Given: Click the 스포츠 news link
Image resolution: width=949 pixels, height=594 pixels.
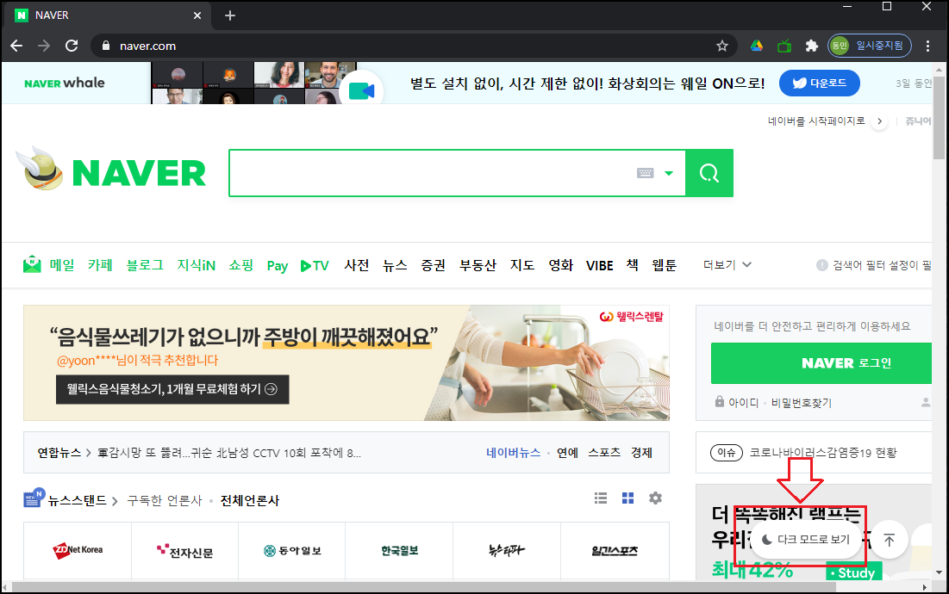Looking at the screenshot, I should [604, 453].
